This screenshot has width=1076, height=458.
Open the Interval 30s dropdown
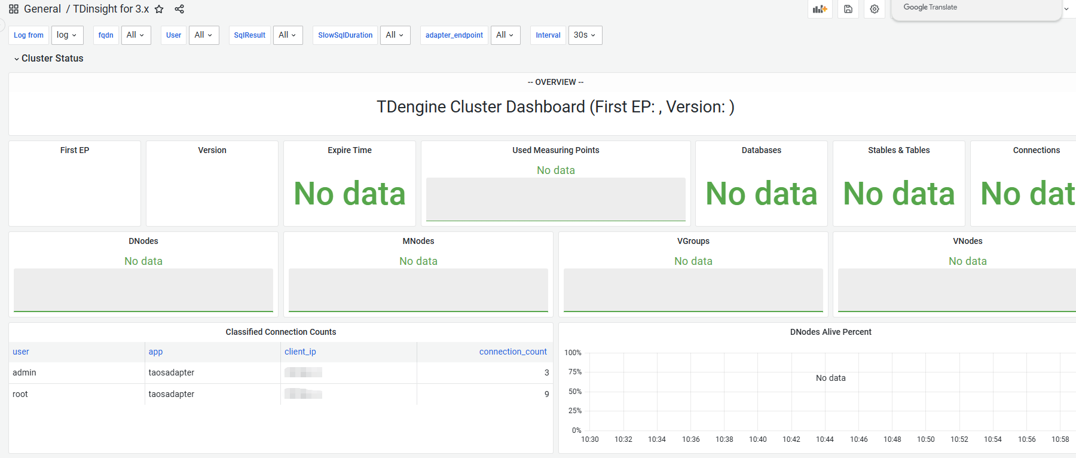point(585,35)
